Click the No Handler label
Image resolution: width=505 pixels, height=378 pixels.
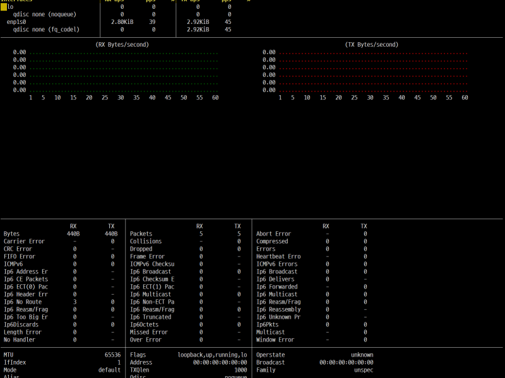(20, 340)
